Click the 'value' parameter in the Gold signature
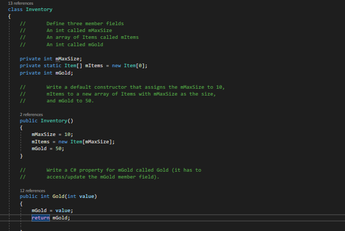This screenshot has width=345, height=231. point(86,196)
